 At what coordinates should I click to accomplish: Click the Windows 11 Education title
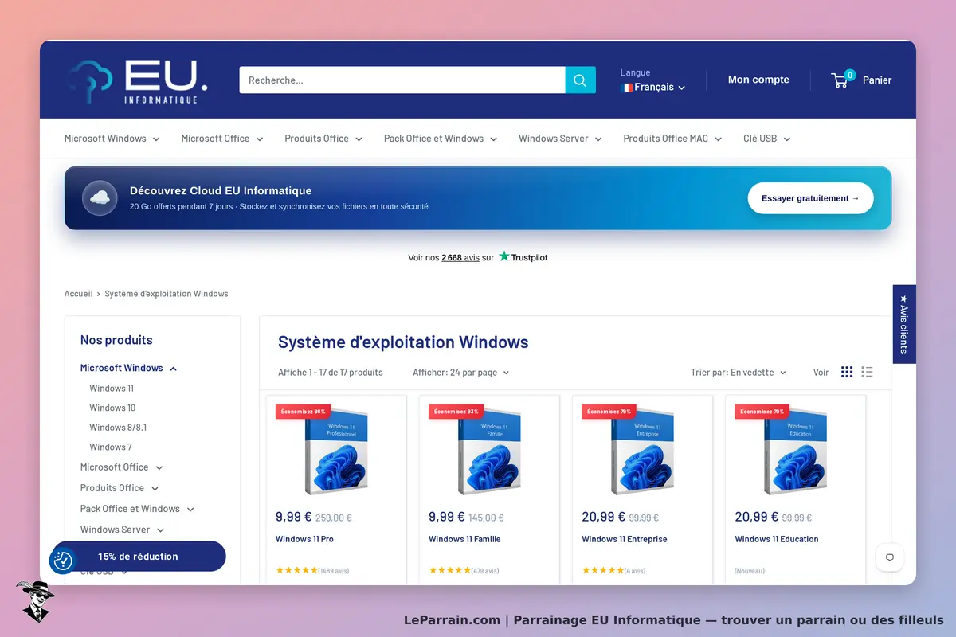(777, 539)
